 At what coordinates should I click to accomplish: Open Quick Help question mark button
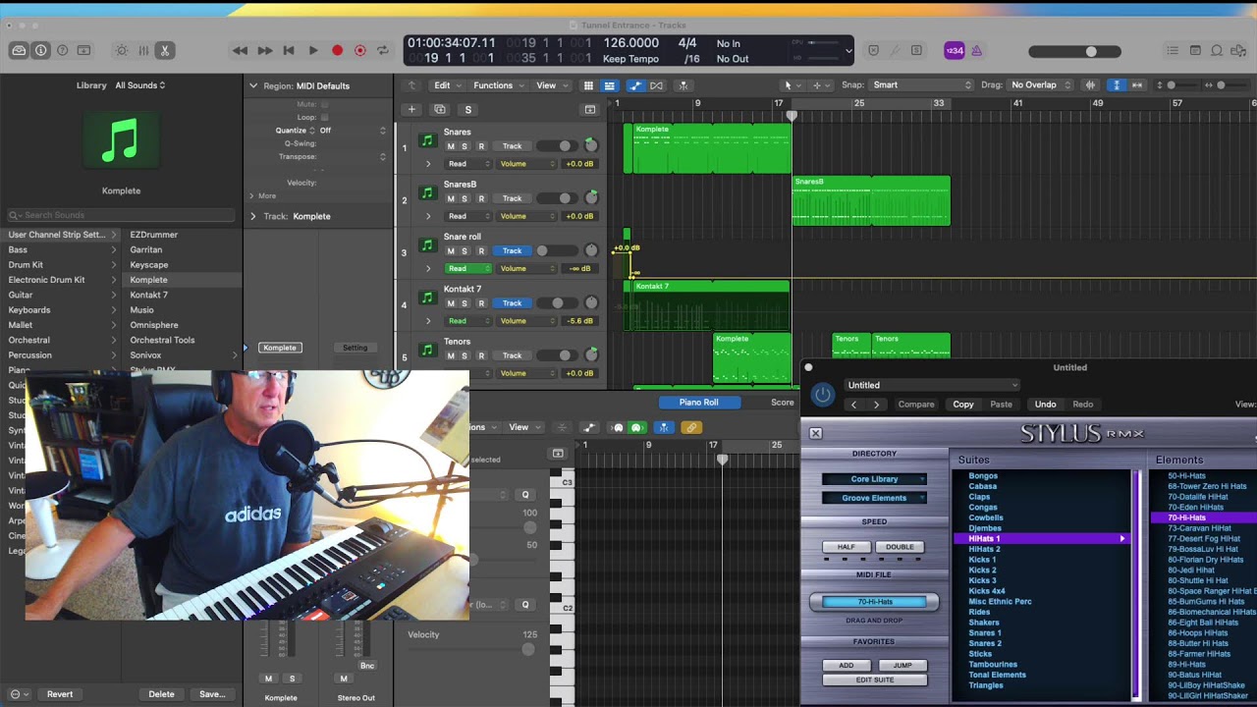pyautogui.click(x=62, y=50)
